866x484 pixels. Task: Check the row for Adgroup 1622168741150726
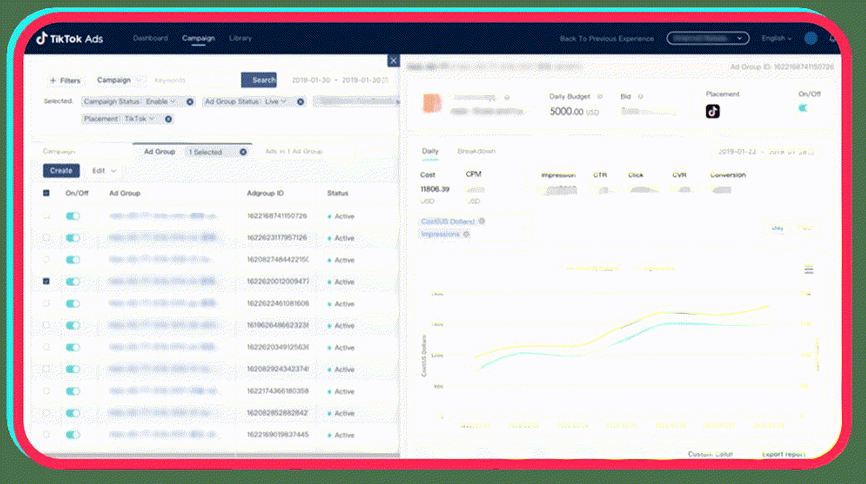tap(46, 216)
